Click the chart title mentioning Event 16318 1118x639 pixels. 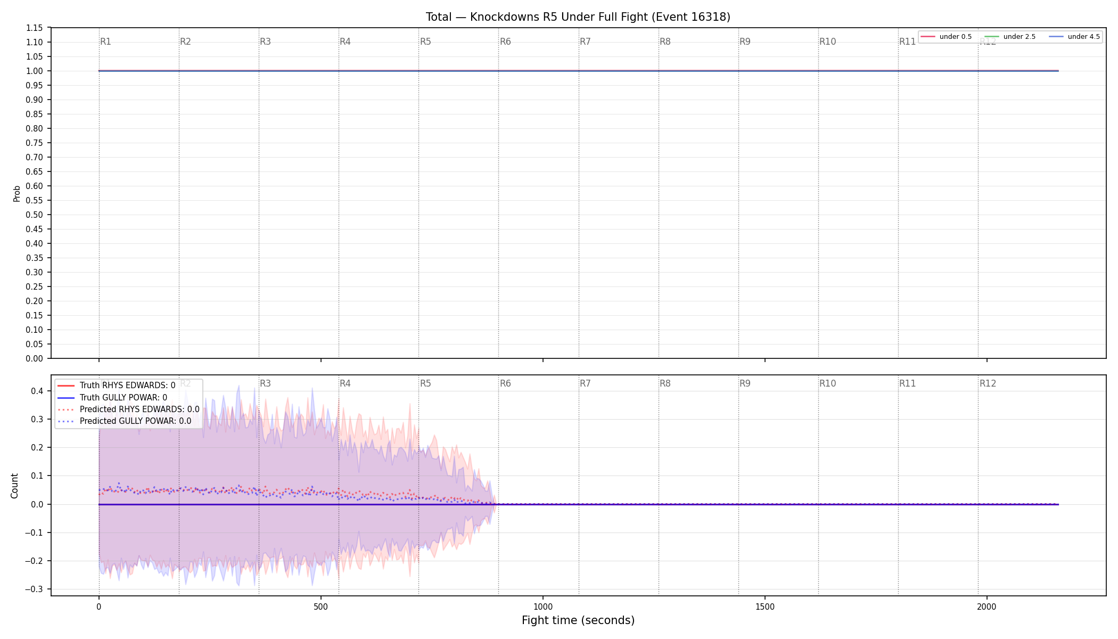(578, 17)
